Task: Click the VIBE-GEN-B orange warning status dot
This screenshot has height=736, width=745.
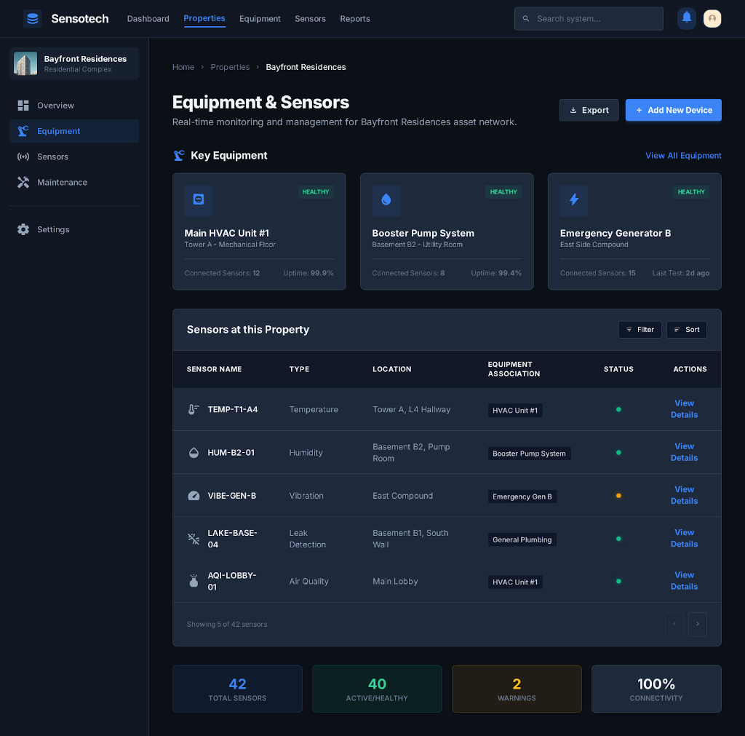Action: point(618,496)
